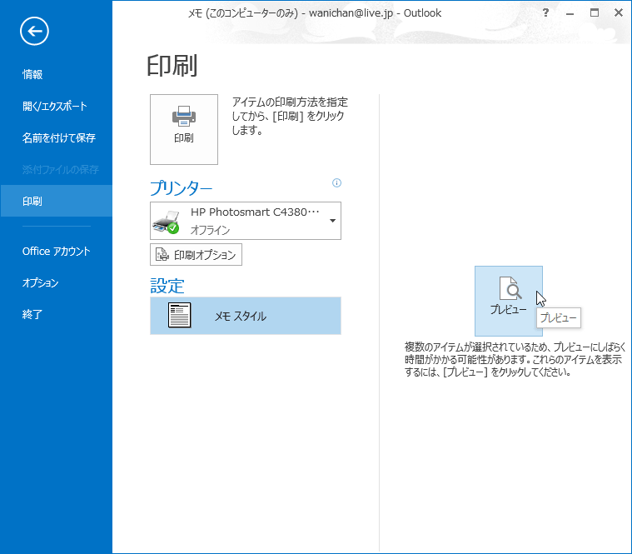Open オプション in the sidebar

[56, 282]
